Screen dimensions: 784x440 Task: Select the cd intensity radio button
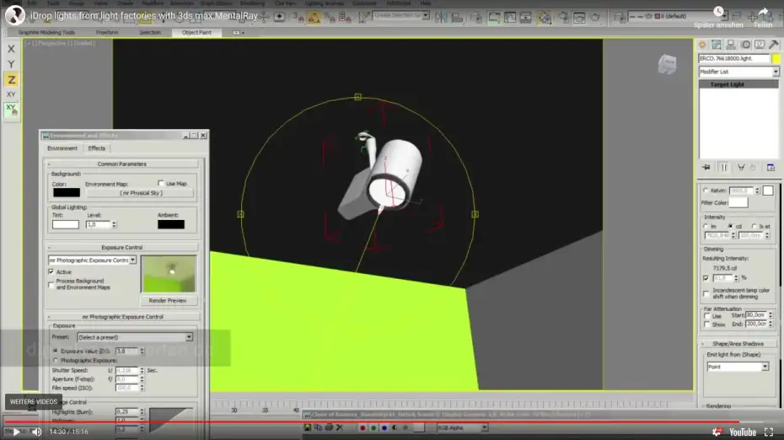pyautogui.click(x=731, y=227)
